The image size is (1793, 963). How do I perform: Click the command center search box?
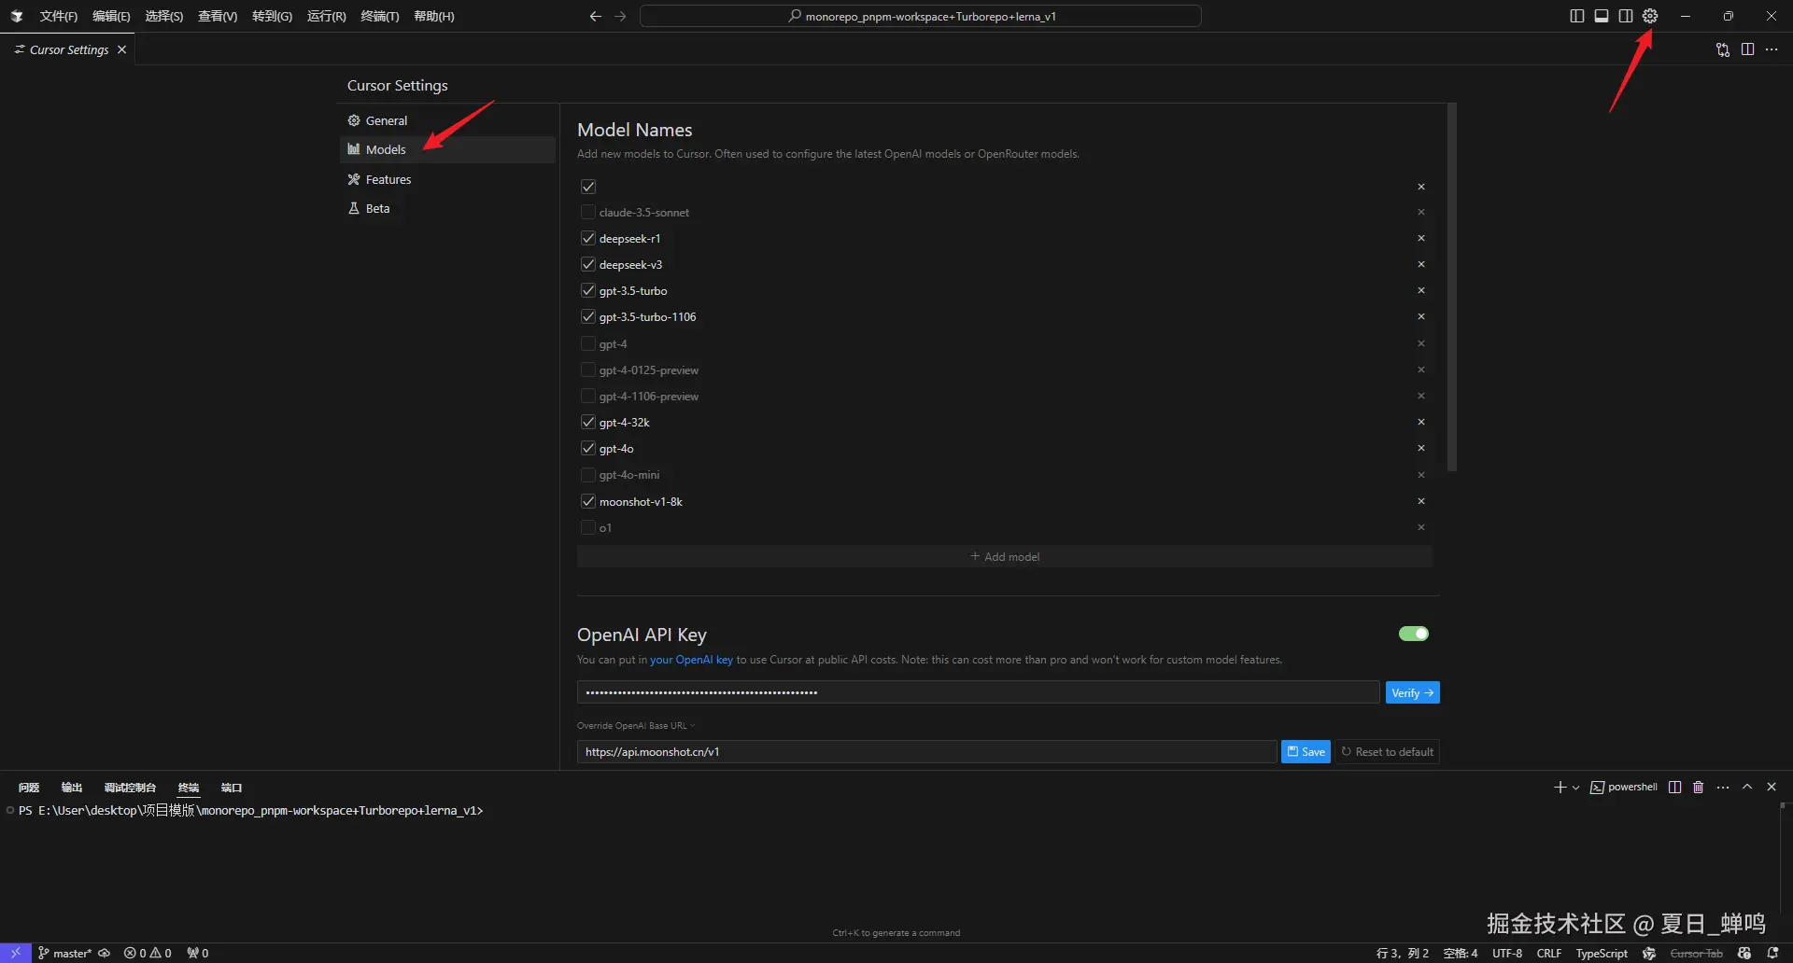(x=921, y=16)
